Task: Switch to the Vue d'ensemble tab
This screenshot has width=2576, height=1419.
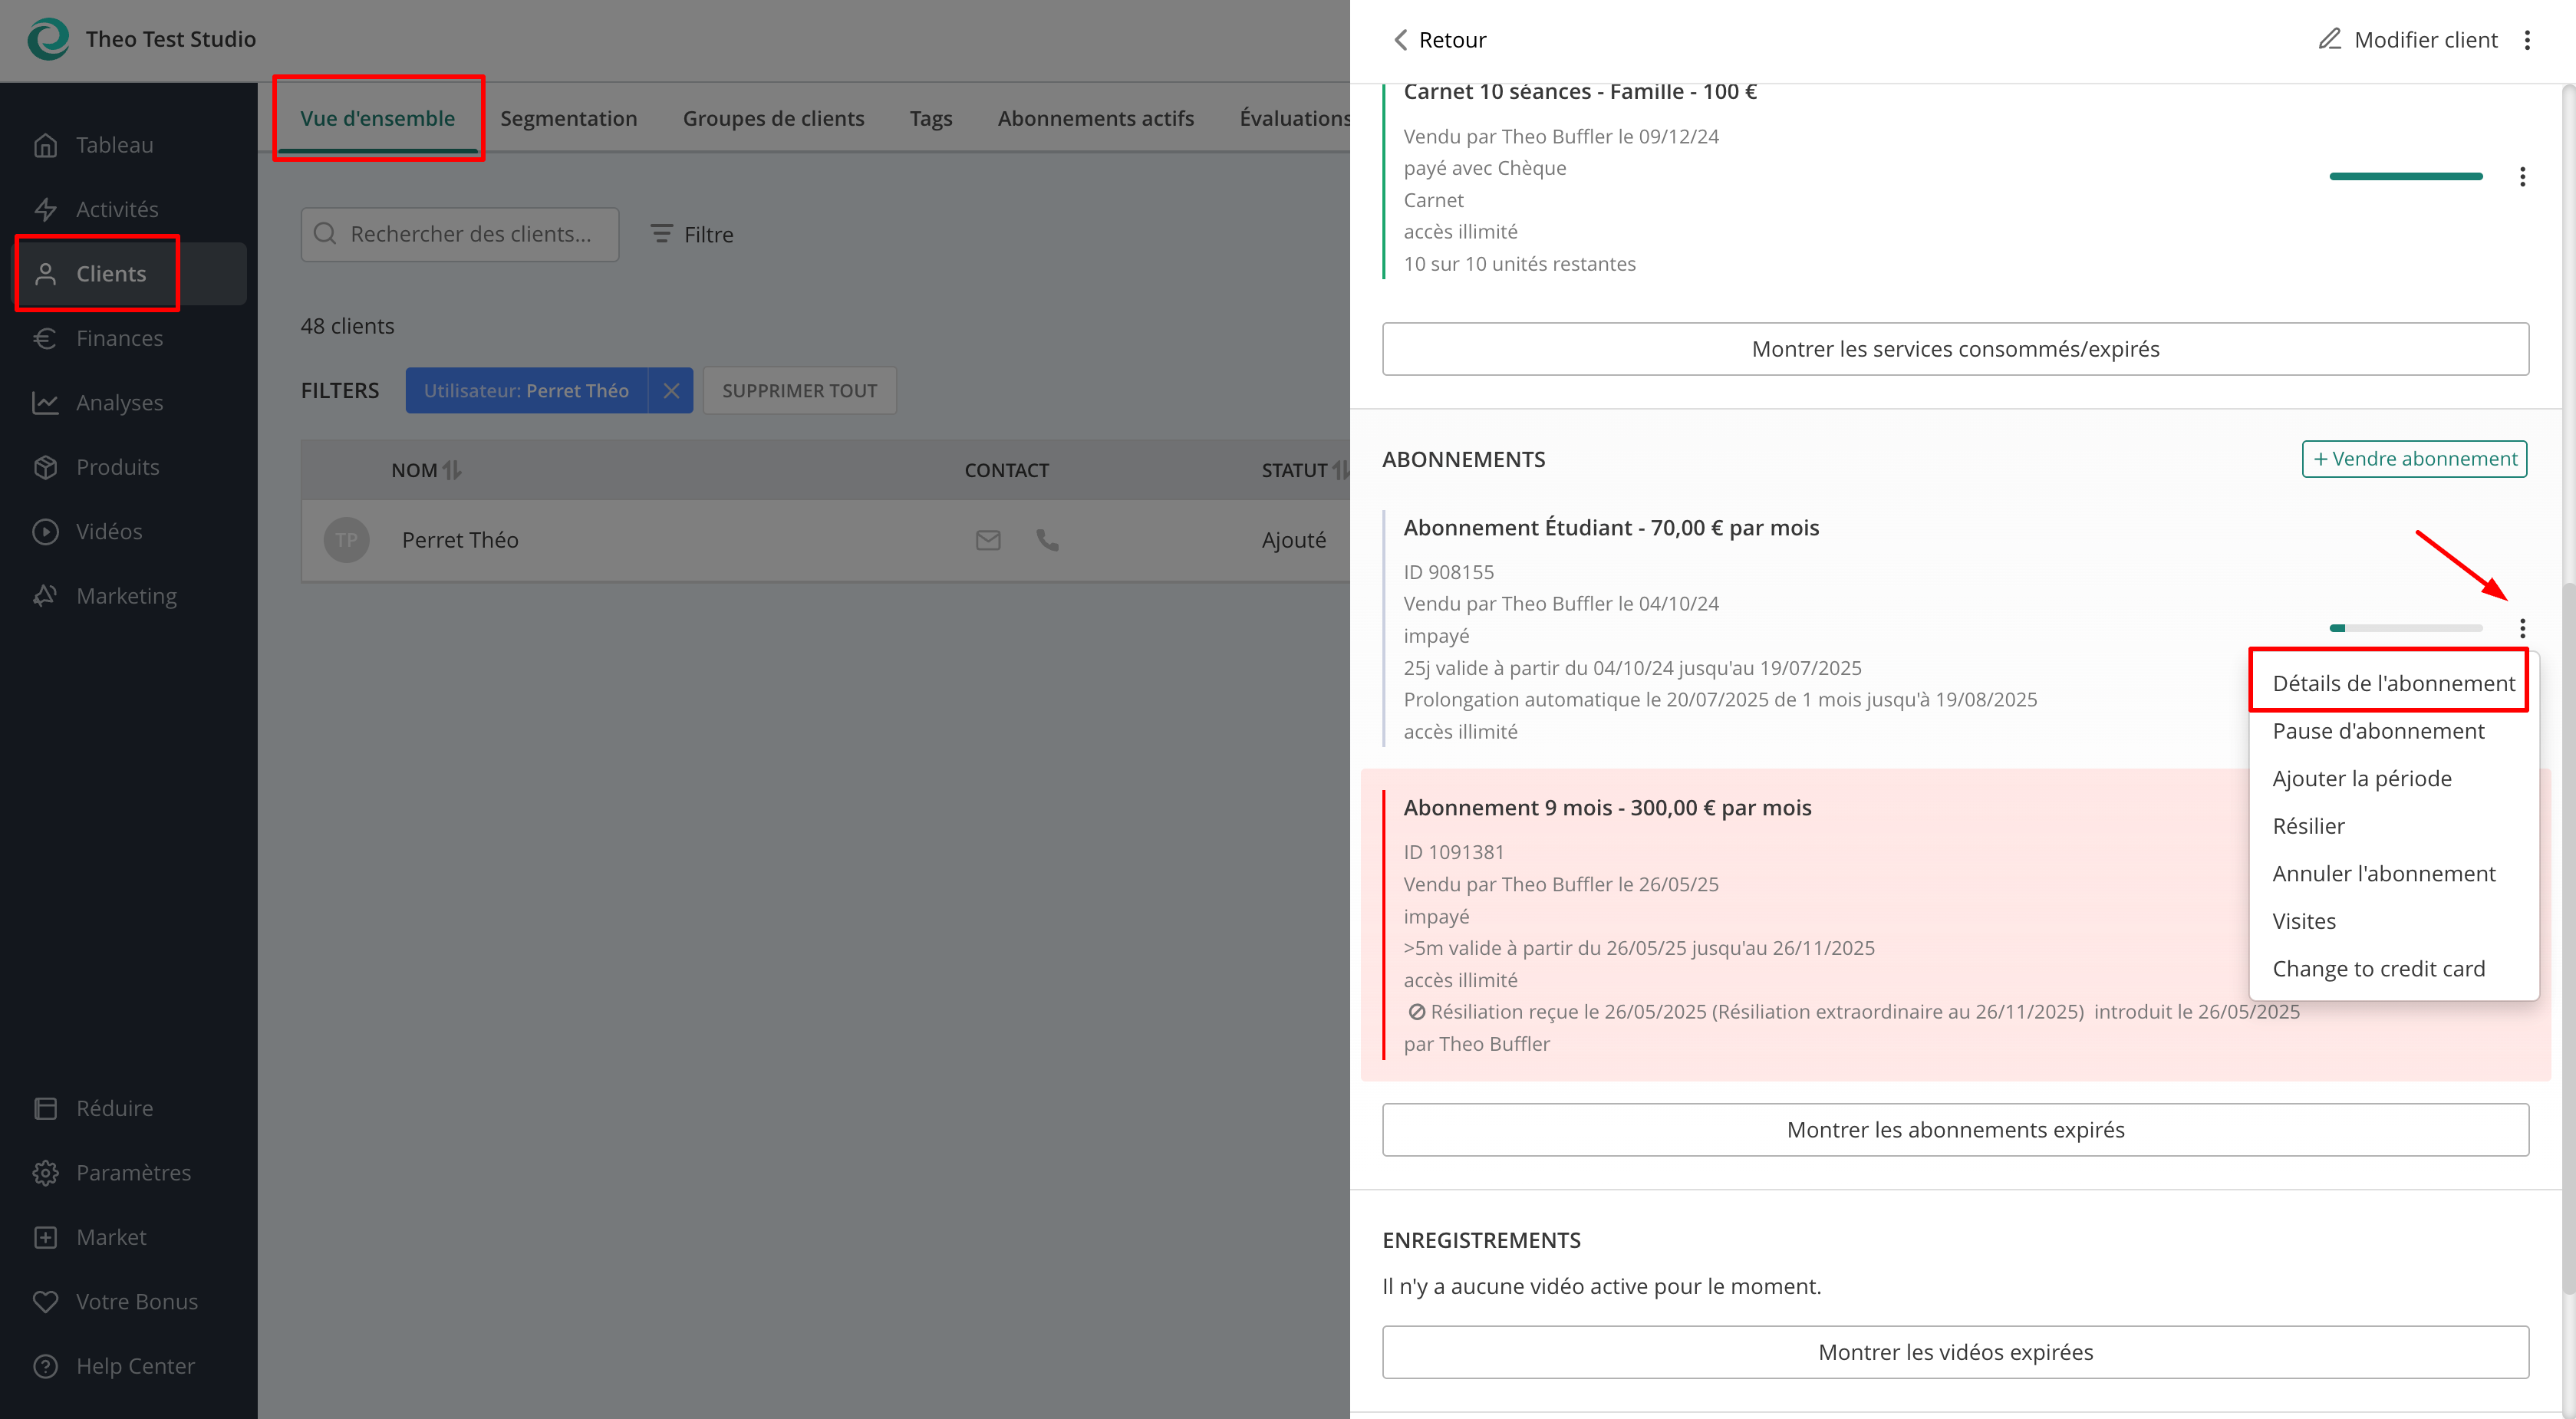Action: pyautogui.click(x=378, y=118)
